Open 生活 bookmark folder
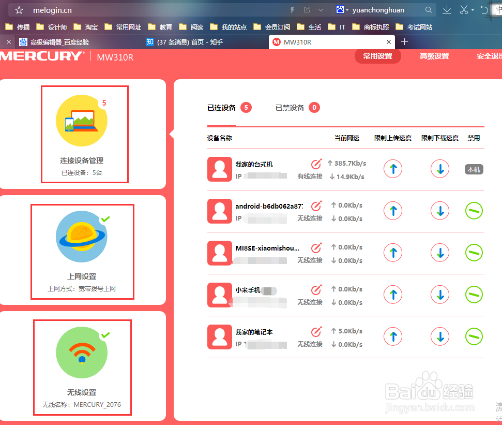502x425 pixels. pos(309,27)
